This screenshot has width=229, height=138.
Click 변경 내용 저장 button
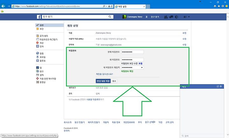tap(103, 81)
